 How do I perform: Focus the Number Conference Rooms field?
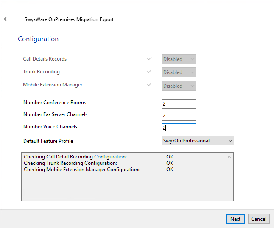coord(179,104)
